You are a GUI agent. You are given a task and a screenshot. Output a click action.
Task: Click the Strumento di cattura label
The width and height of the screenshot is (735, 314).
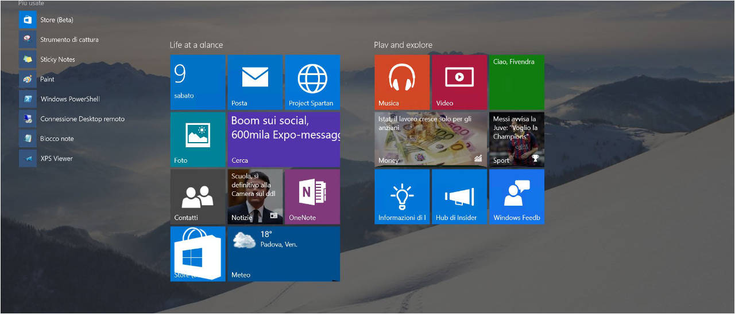[69, 40]
